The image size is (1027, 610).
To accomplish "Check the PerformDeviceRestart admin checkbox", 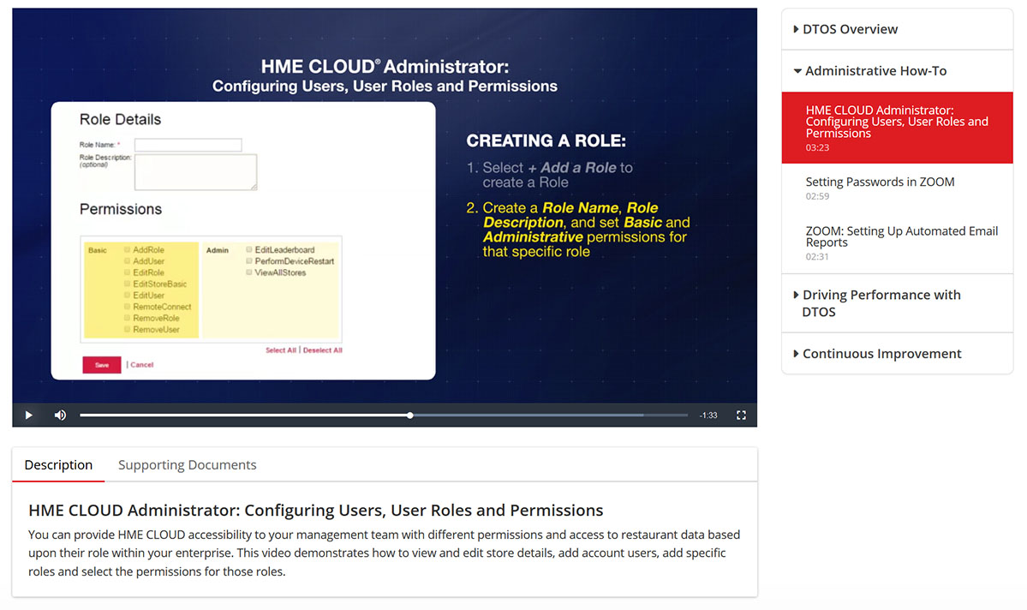I will 249,260.
